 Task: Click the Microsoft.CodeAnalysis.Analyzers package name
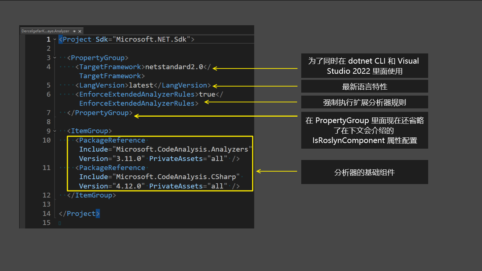click(182, 149)
